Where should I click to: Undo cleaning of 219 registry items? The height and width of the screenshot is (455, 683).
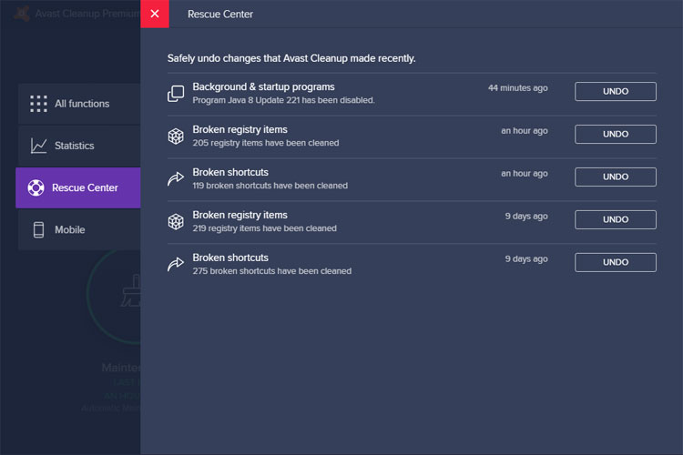615,219
